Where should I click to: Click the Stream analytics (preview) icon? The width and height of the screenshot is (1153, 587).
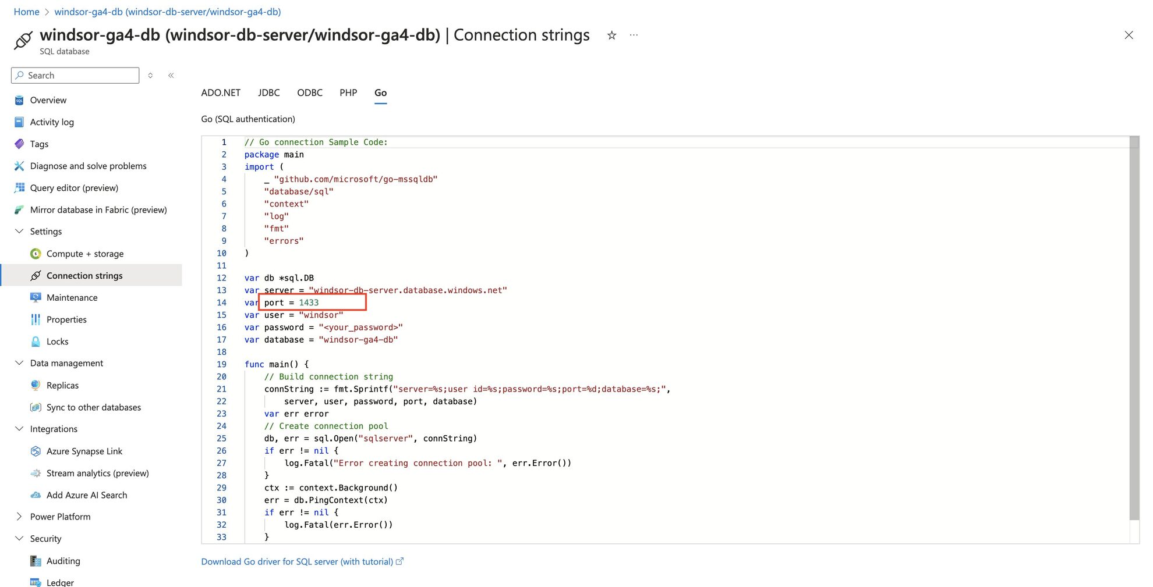(36, 473)
